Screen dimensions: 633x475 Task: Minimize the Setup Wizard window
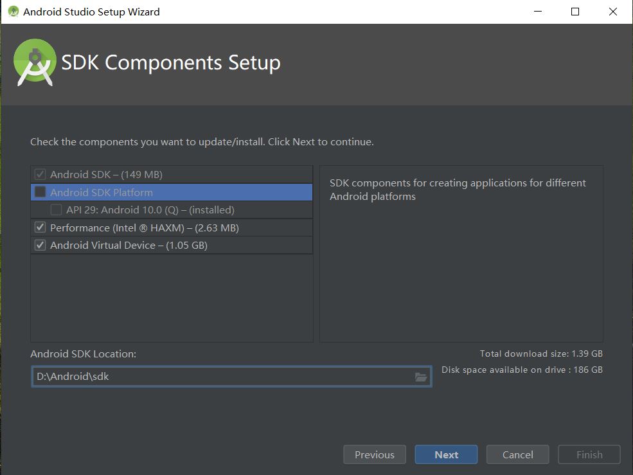(x=538, y=12)
